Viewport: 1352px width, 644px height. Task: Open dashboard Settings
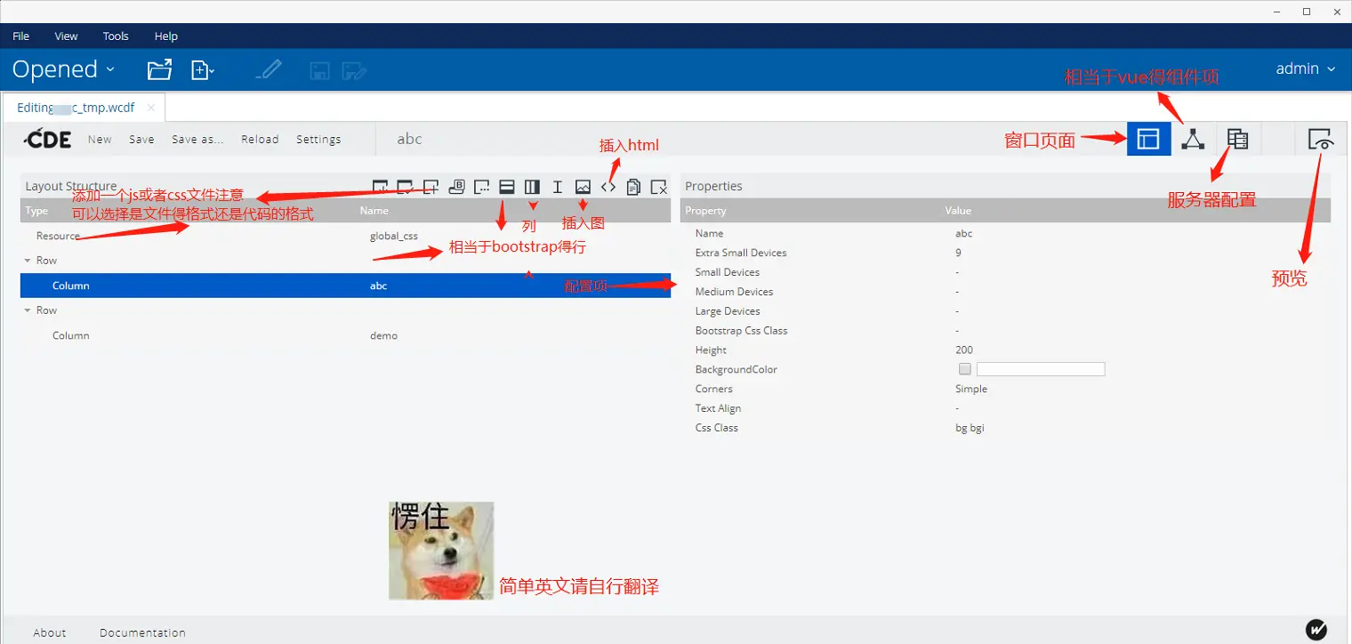(318, 140)
